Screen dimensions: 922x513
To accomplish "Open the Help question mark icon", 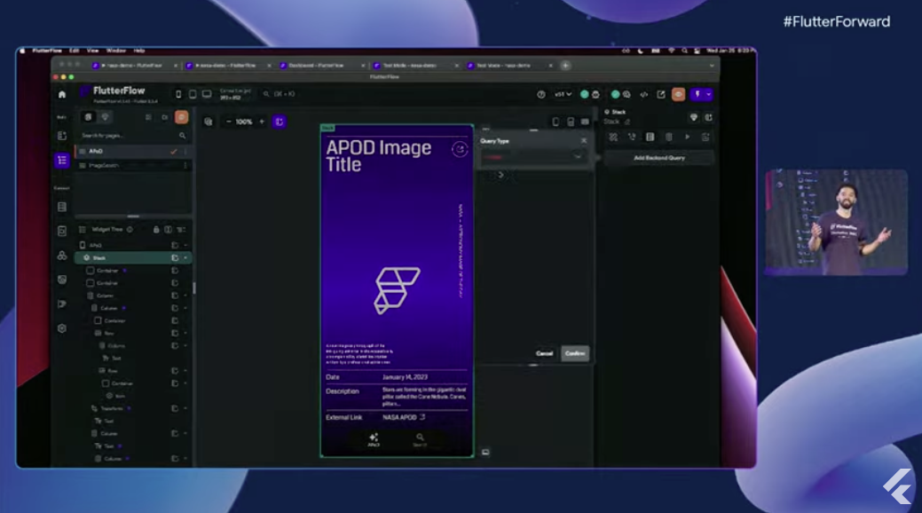I will tap(541, 94).
